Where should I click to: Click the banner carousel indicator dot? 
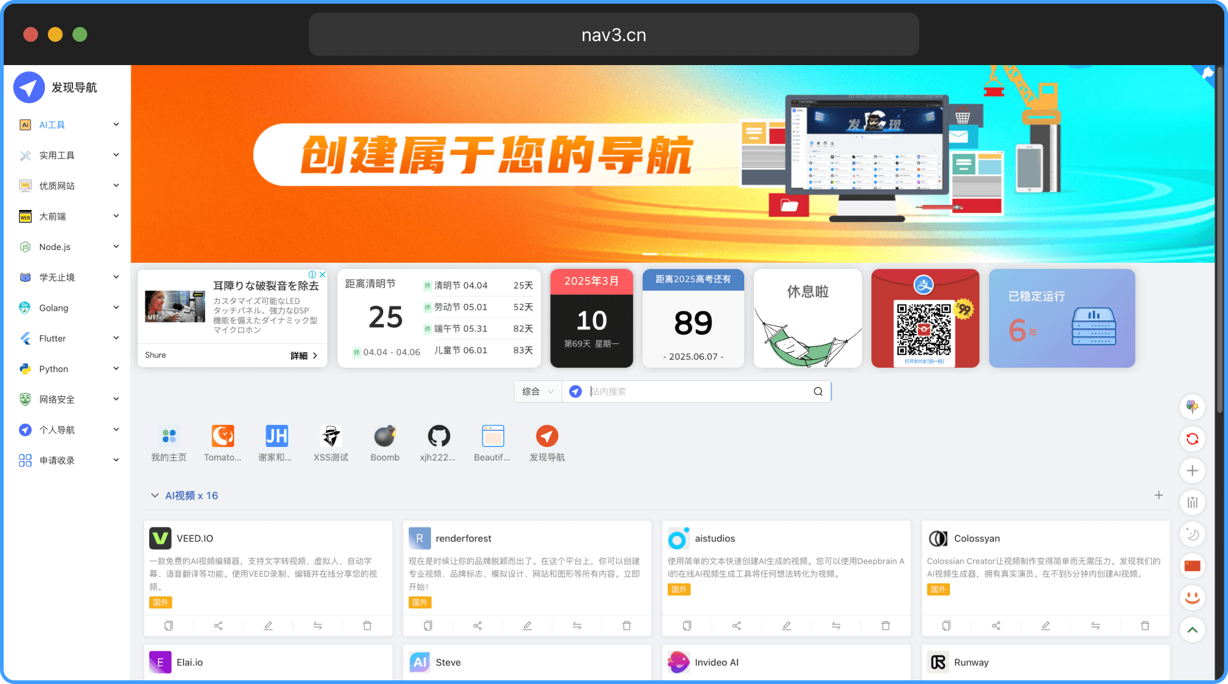click(650, 254)
